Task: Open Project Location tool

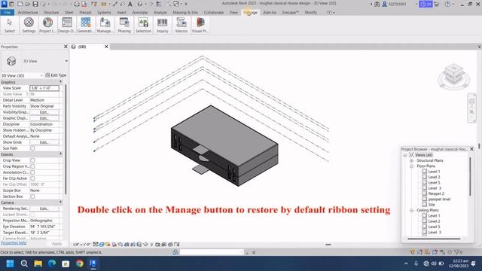Action: coord(47,25)
